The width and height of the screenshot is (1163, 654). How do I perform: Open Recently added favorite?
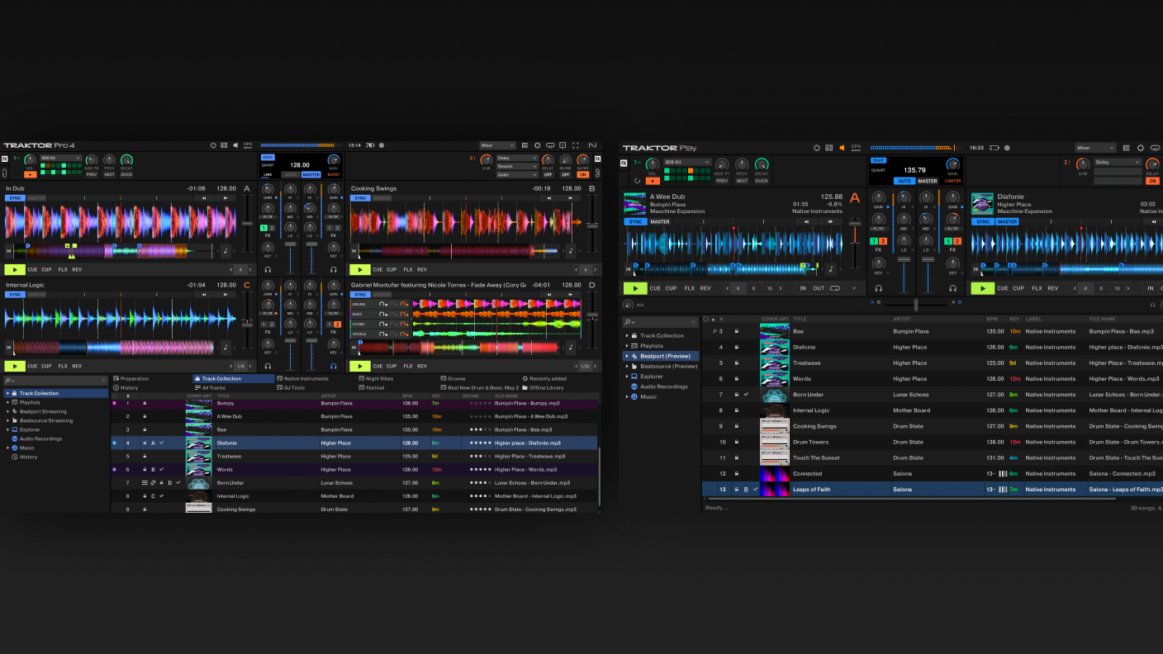tap(544, 378)
